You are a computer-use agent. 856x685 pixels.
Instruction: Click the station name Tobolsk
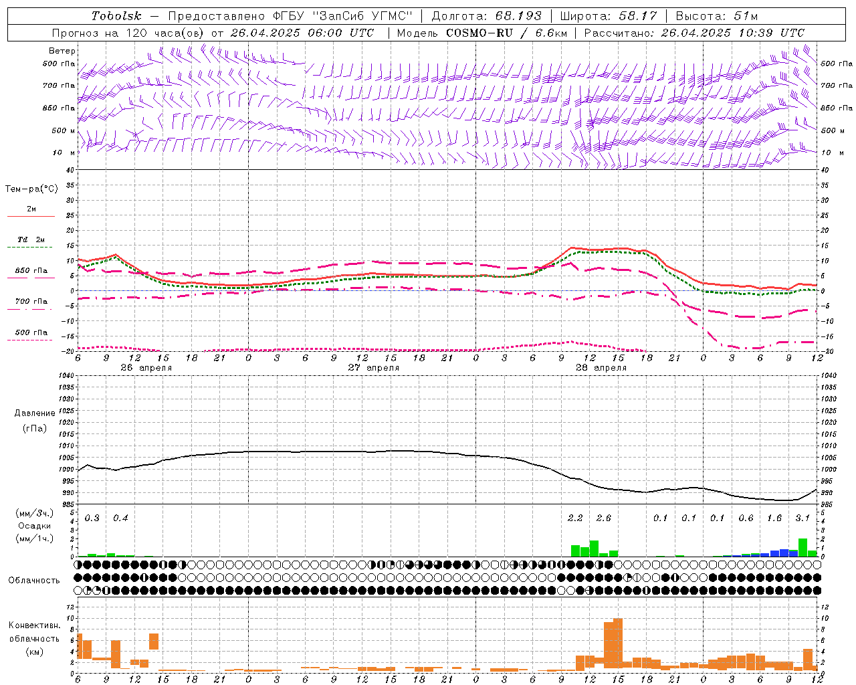point(116,16)
